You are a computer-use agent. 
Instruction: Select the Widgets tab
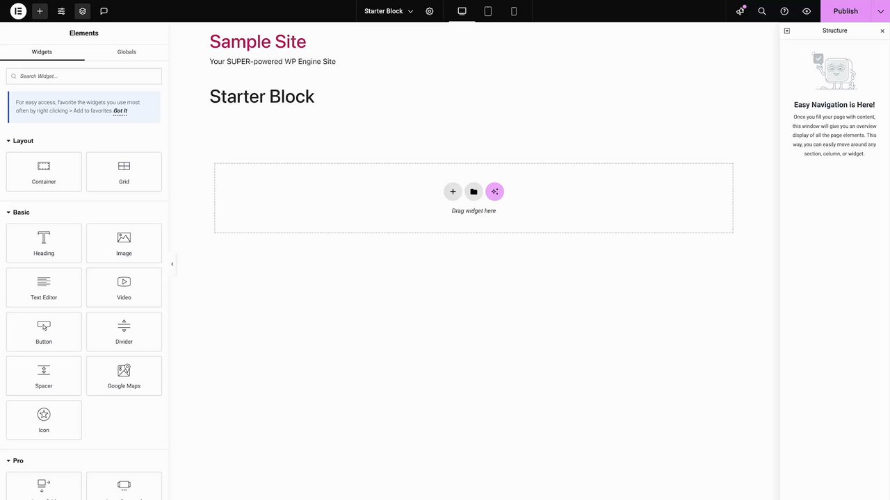42,52
